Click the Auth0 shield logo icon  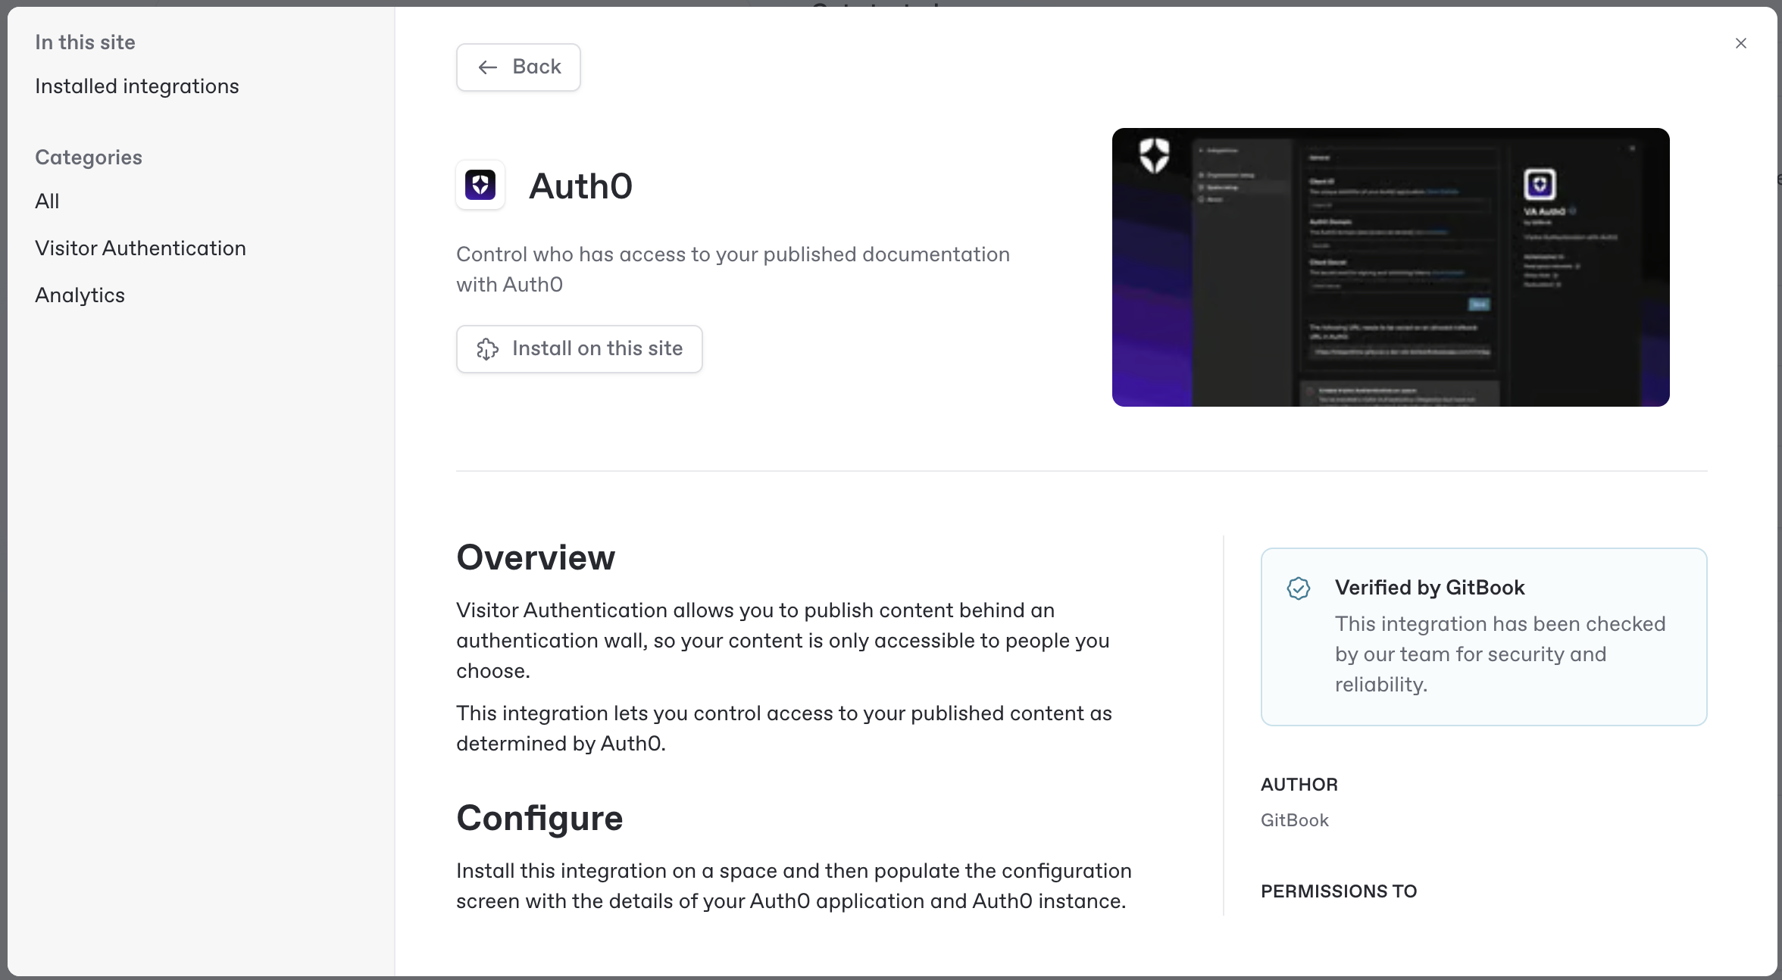click(x=480, y=185)
